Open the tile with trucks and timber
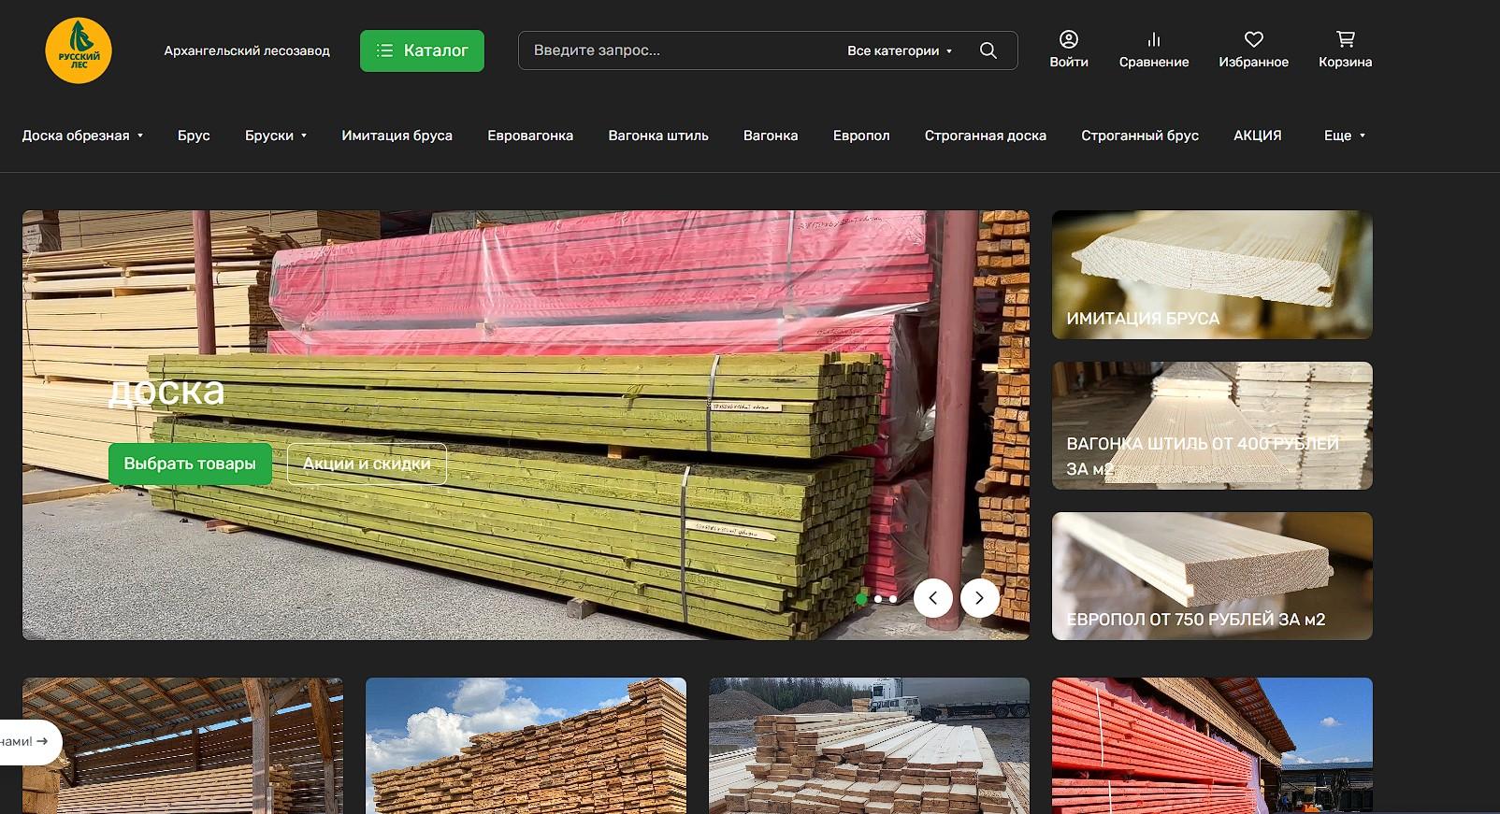This screenshot has width=1500, height=814. tap(869, 746)
